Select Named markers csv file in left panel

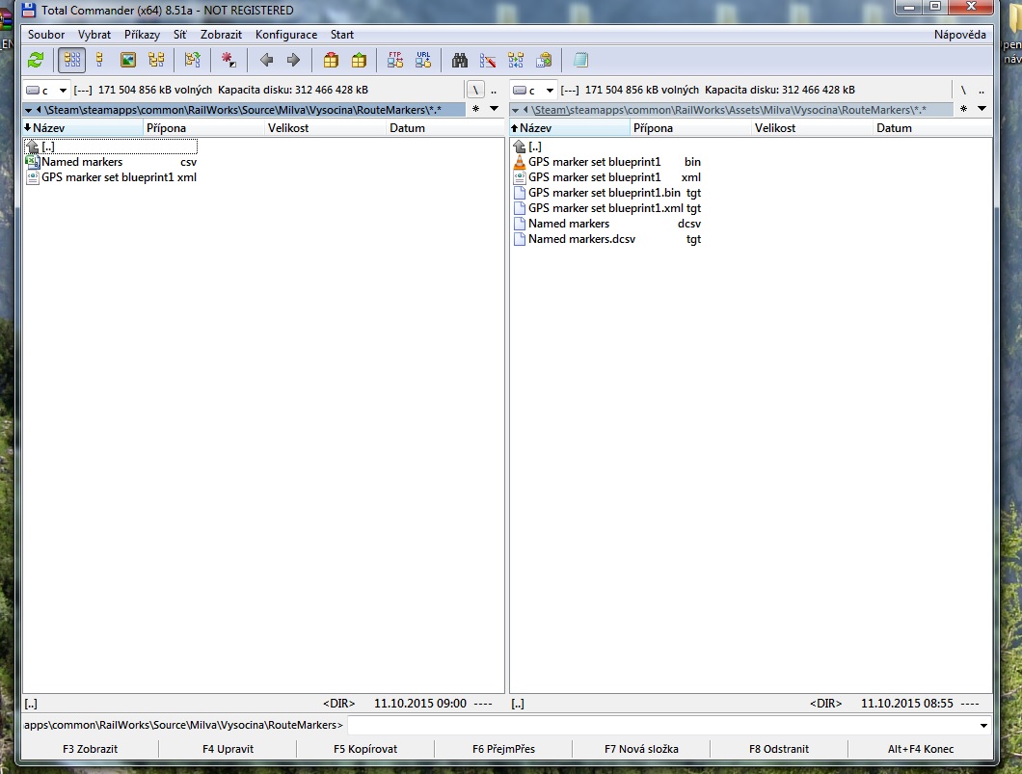pos(111,162)
